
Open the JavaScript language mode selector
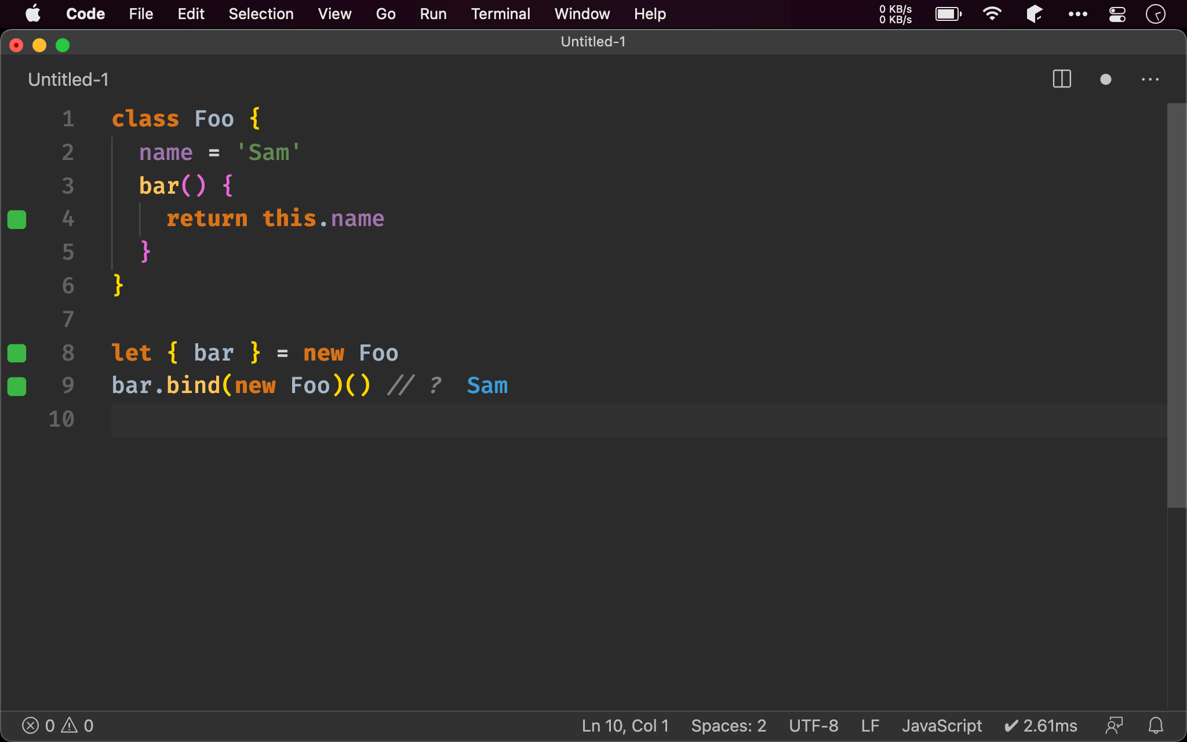tap(941, 725)
